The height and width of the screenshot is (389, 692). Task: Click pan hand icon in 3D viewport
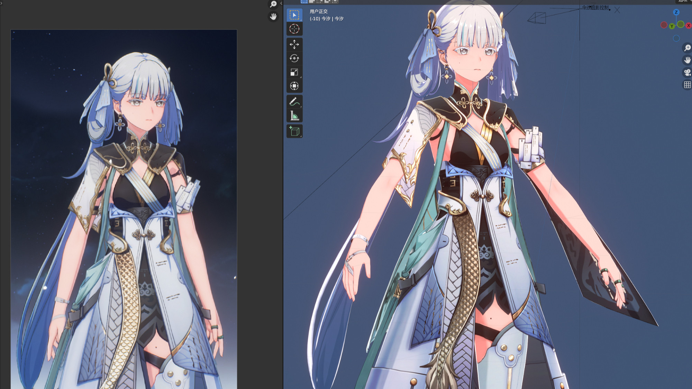(x=687, y=60)
